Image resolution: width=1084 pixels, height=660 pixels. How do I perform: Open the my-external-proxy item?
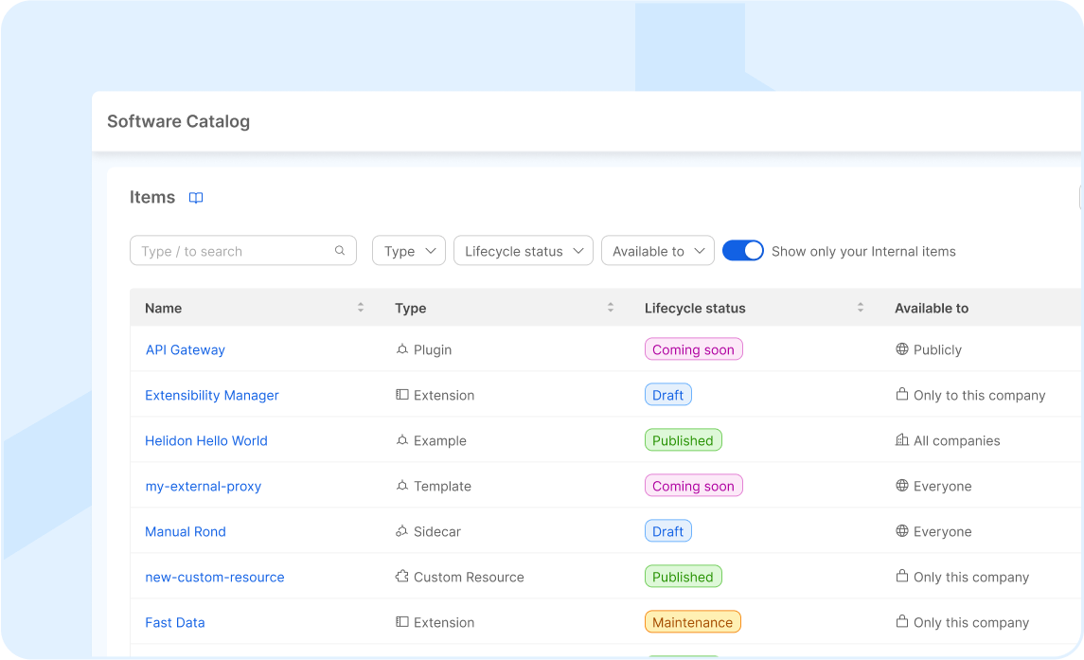tap(204, 487)
